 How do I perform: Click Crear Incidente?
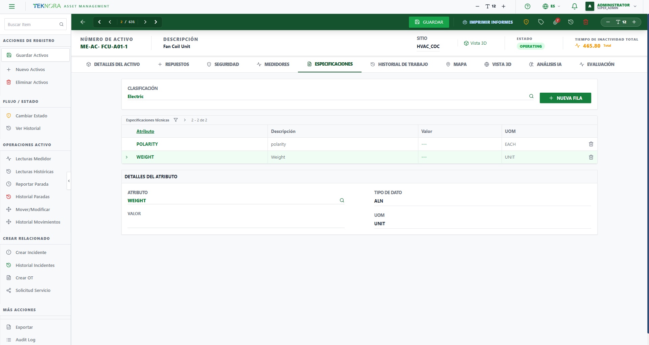(31, 252)
